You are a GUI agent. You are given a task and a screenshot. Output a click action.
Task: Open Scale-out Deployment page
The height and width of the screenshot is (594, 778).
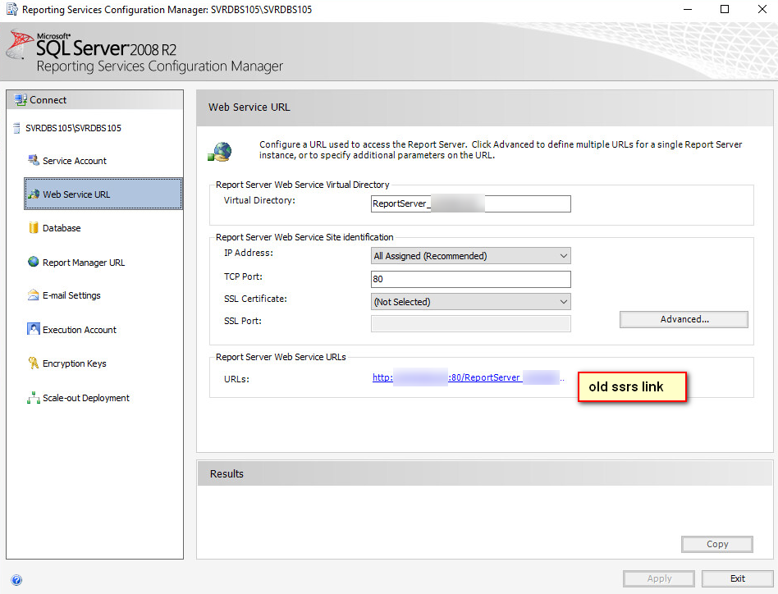pyautogui.click(x=86, y=398)
